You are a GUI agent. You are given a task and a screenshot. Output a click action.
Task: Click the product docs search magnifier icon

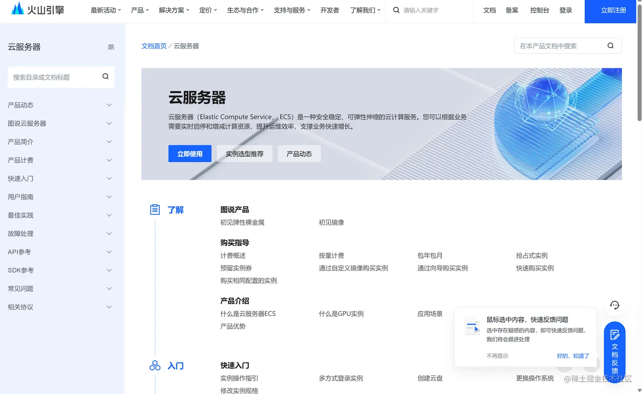pos(611,46)
